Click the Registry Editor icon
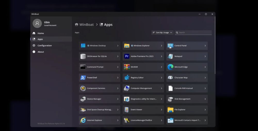The height and width of the screenshot is (131, 258). (x=127, y=78)
